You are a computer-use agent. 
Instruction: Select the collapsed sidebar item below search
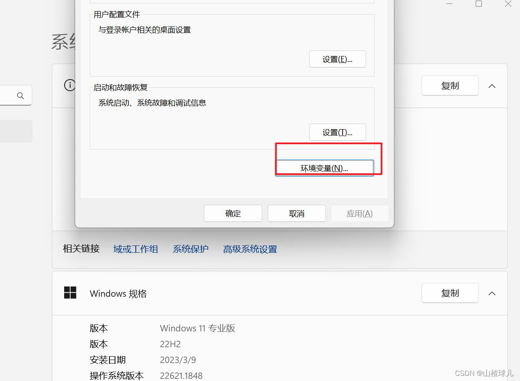[16, 131]
